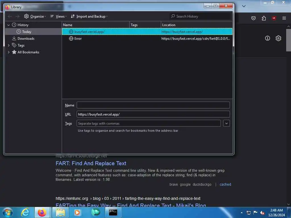This screenshot has width=291, height=218.
Task: Click the cached link for the FART result
Action: tap(225, 185)
